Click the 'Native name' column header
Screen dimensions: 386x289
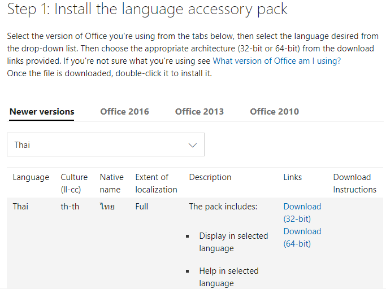coord(111,183)
